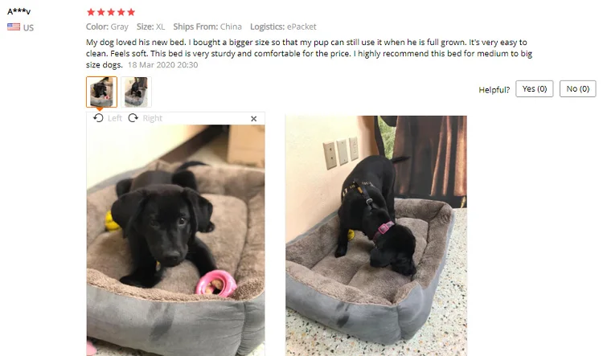Click the Ships From: China text
This screenshot has width=603, height=356.
pos(207,27)
